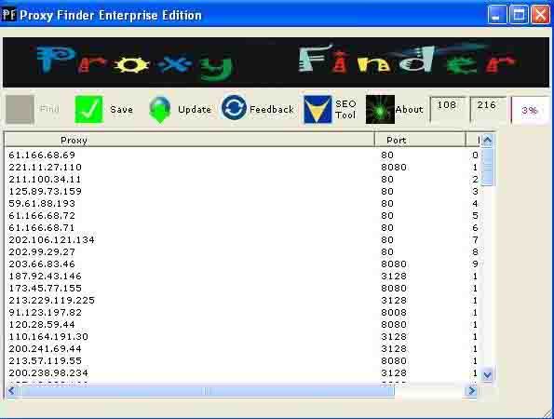554x419 pixels.
Task: Select proxy 61.166.68.71
Action: pos(42,227)
